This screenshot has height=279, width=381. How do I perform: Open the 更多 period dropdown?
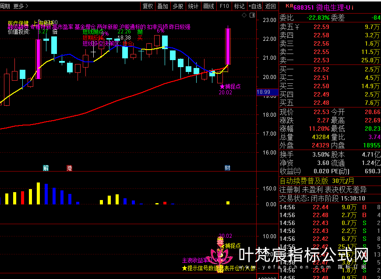coord(21,6)
